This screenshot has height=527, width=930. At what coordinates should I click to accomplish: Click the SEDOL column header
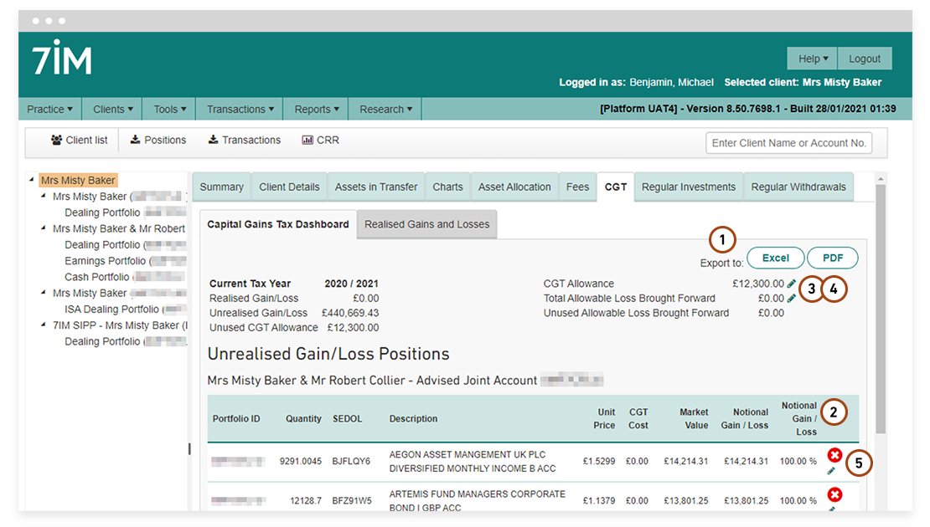click(x=348, y=418)
